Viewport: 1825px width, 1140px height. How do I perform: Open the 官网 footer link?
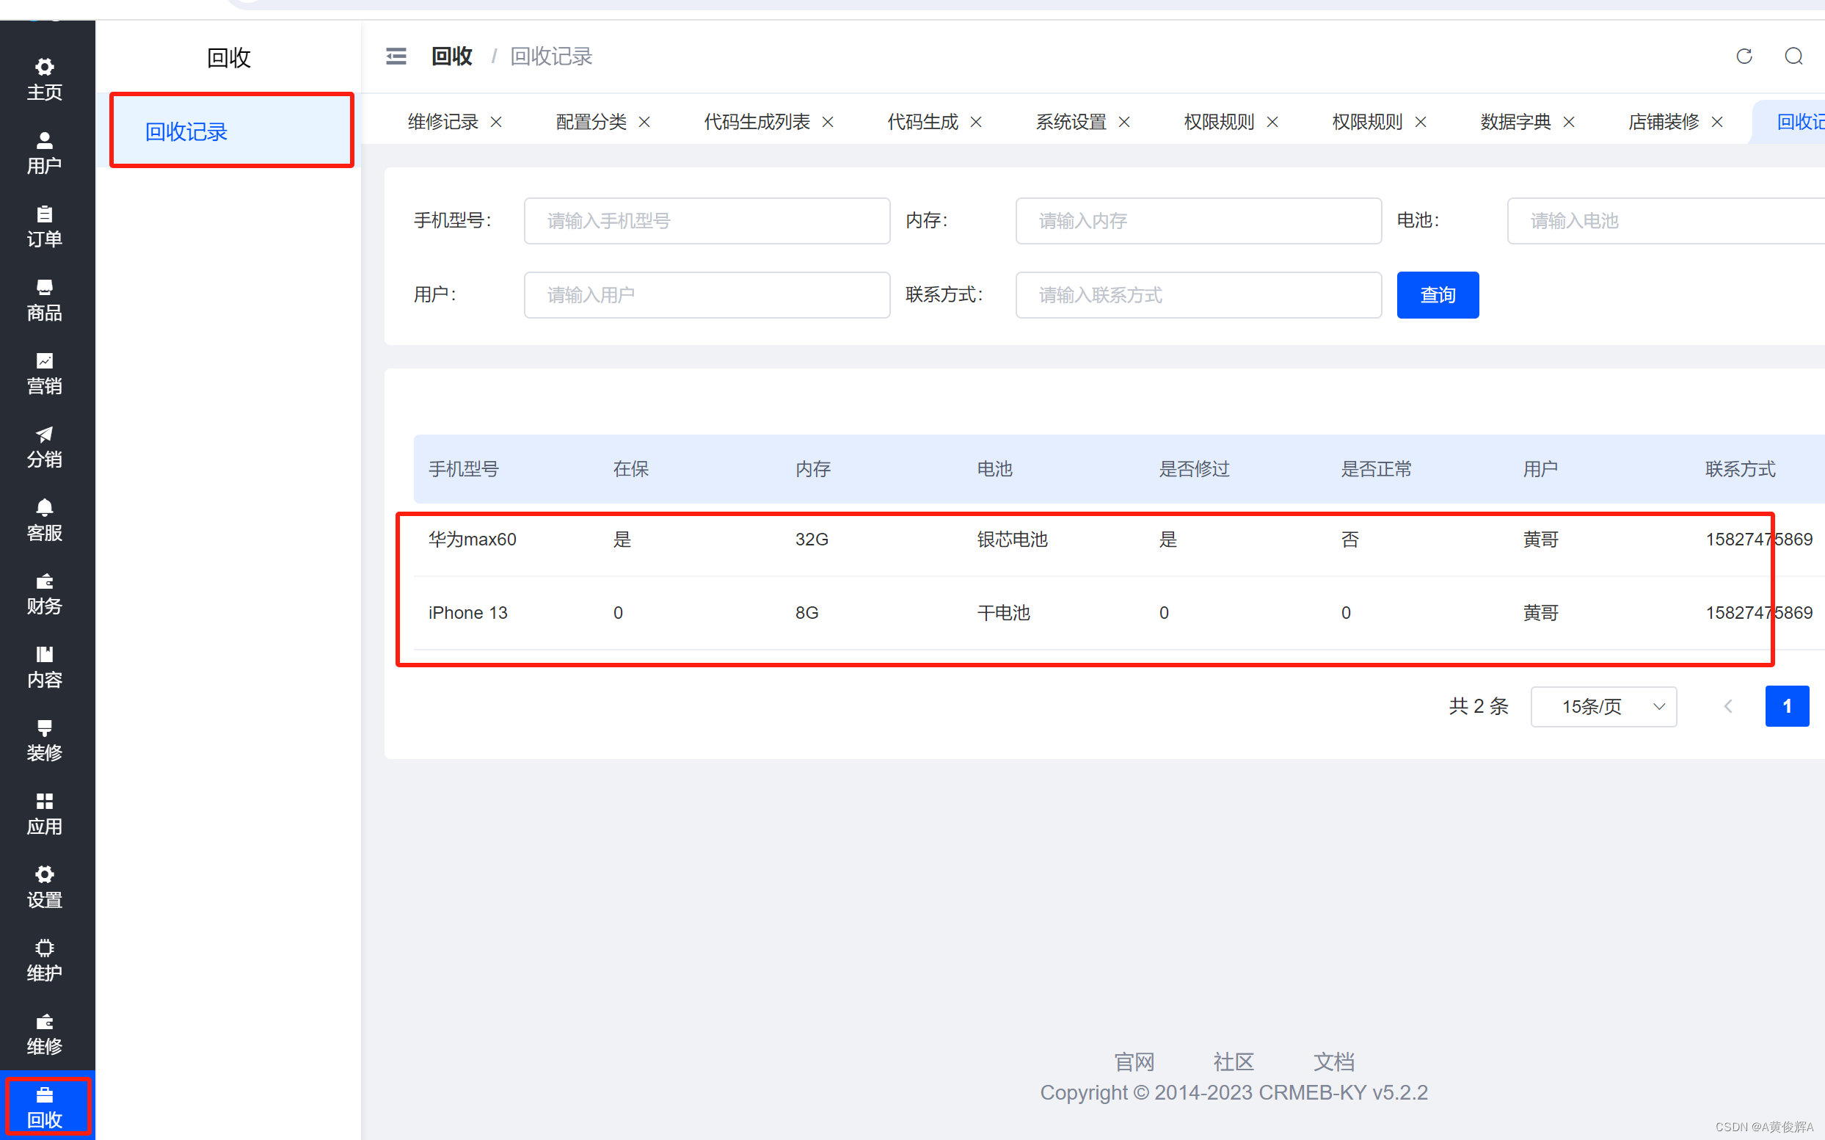(1134, 1061)
